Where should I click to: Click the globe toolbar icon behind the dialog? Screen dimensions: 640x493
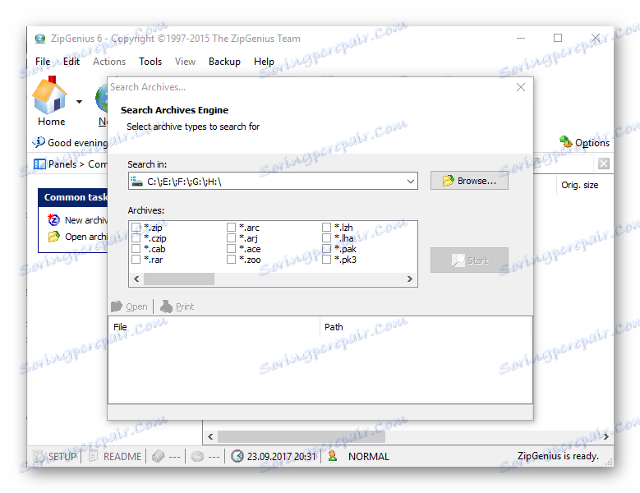coord(101,98)
